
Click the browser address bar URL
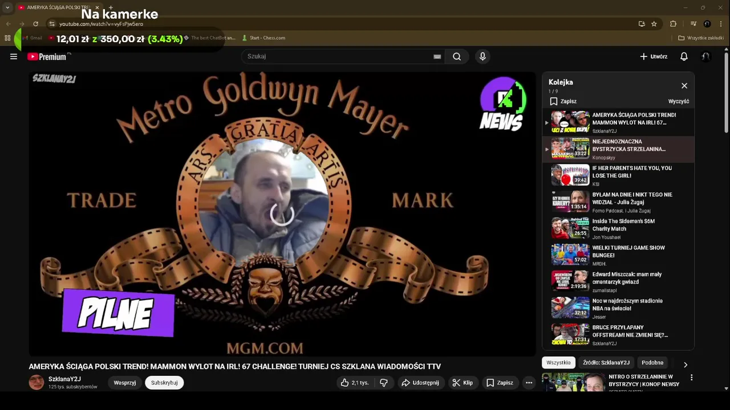click(x=101, y=24)
